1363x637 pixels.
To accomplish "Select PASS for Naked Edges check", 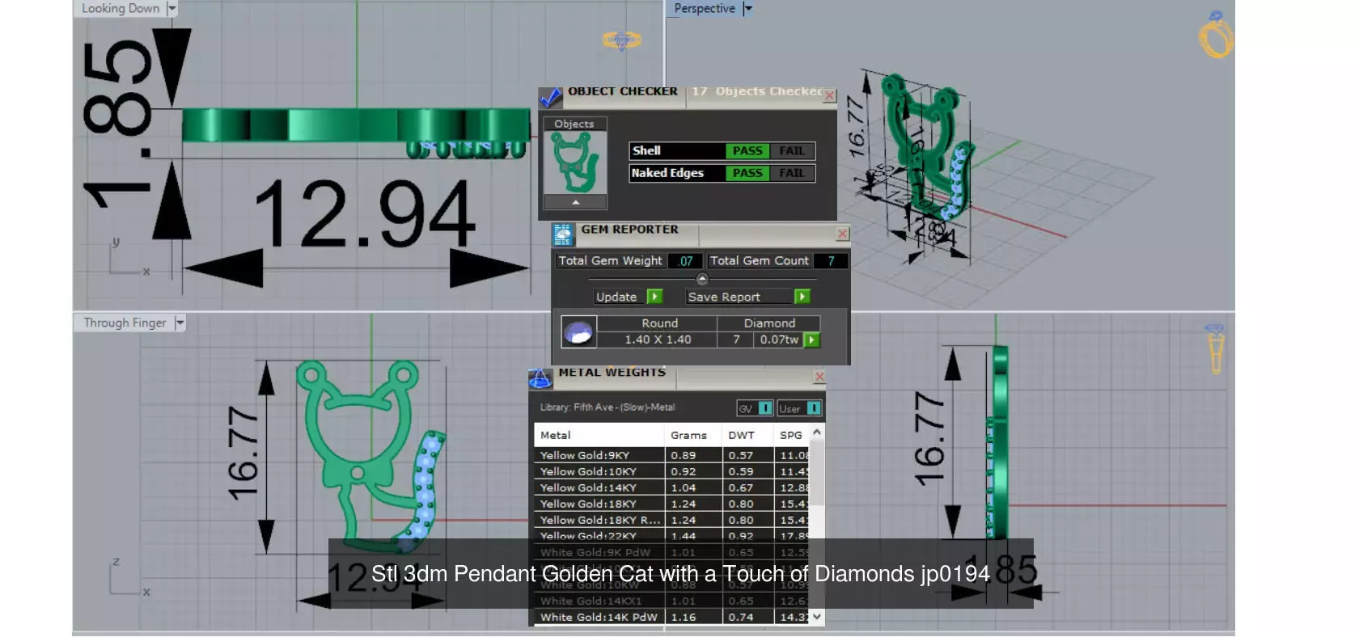I will [x=747, y=173].
